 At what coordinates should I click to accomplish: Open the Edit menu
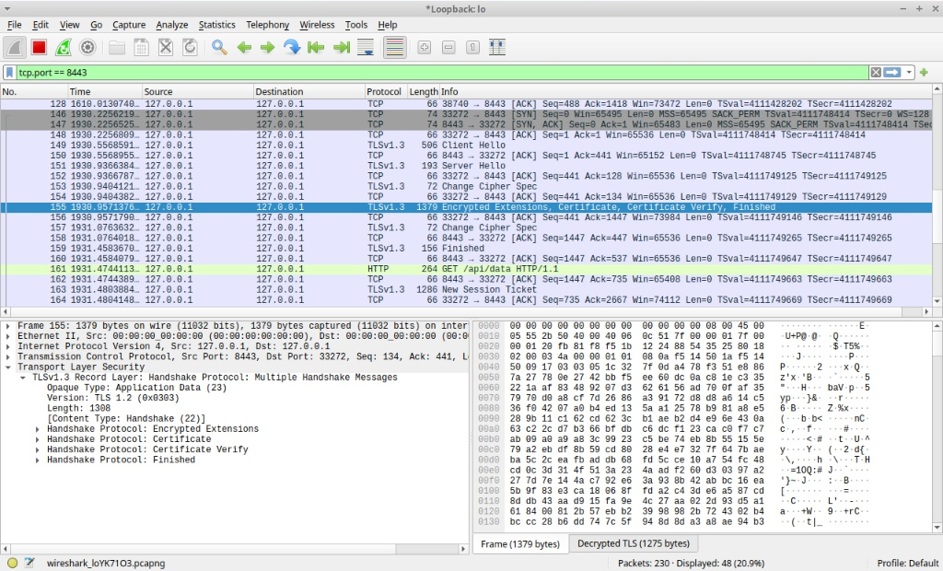pos(41,25)
